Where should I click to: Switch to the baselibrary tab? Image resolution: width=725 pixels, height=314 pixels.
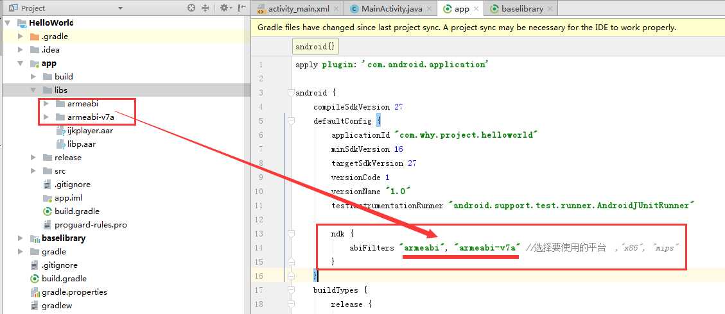pyautogui.click(x=521, y=9)
